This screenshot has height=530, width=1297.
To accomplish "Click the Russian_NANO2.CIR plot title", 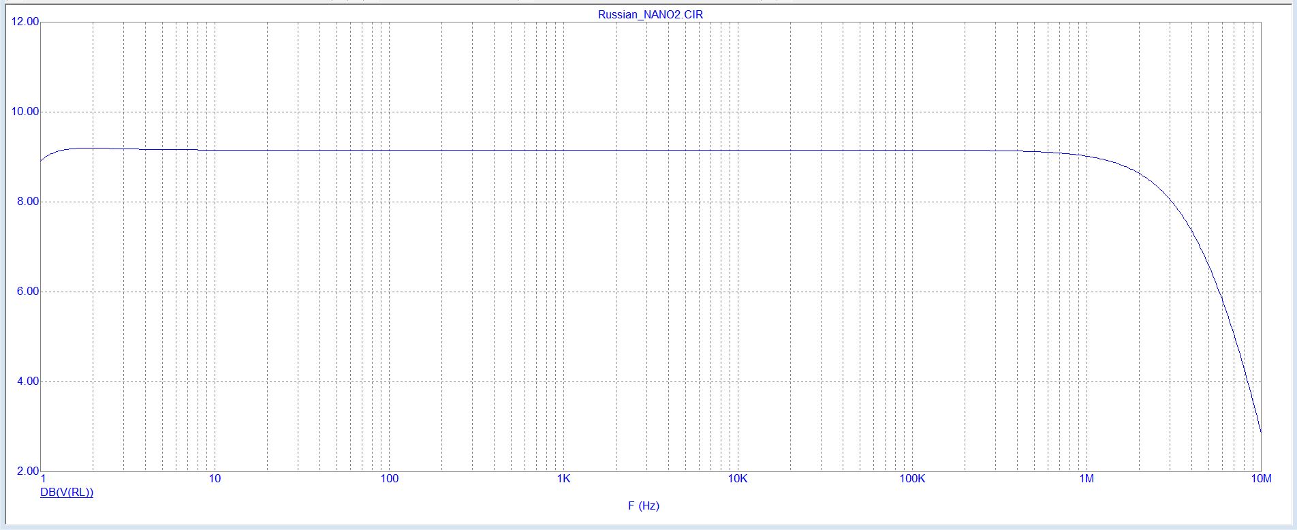I will [650, 14].
